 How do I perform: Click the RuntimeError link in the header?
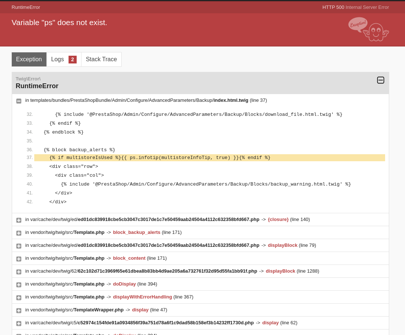point(26,7)
